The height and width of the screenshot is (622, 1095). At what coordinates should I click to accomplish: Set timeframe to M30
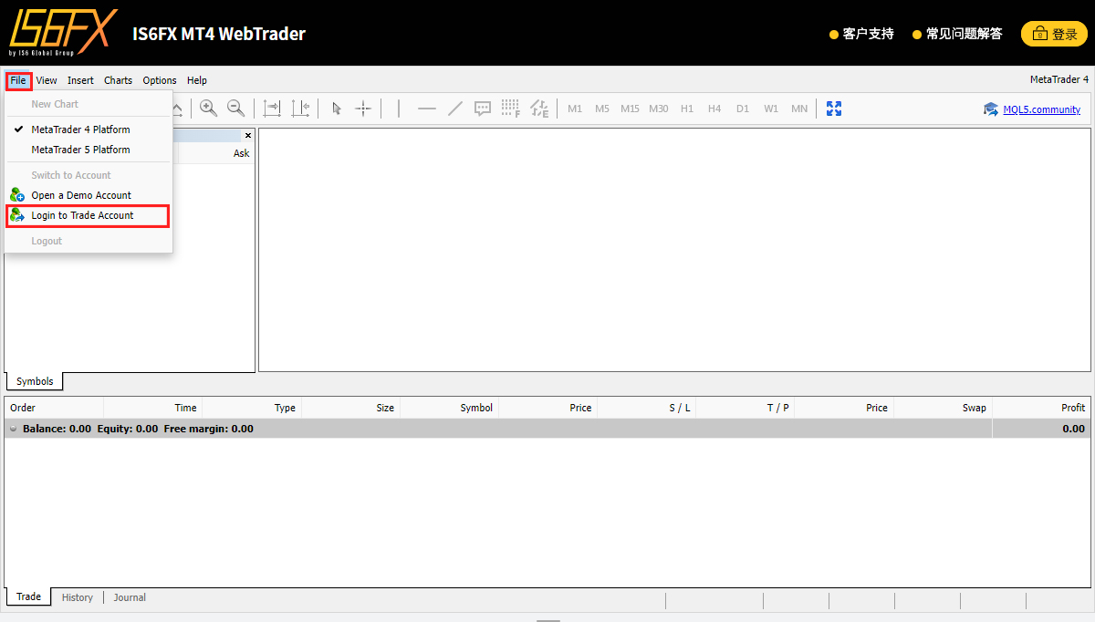click(x=659, y=109)
